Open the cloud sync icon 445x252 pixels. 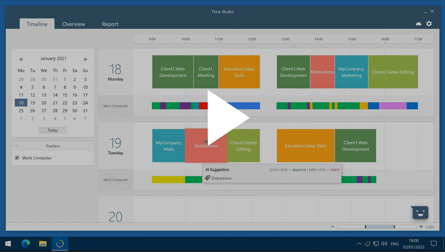(418, 24)
